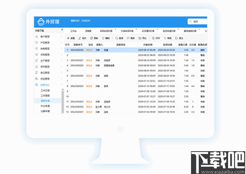
Task: Open the 外出申请 submenu item
Action: [x=45, y=106]
